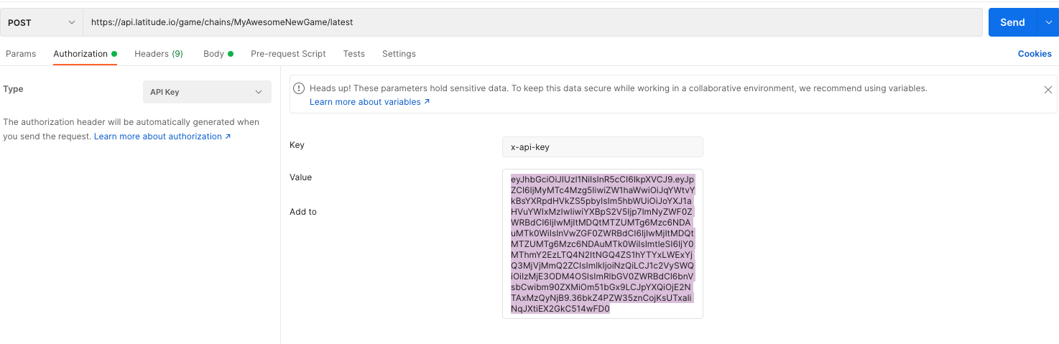Image resolution: width=1059 pixels, height=344 pixels.
Task: Switch to the Params tab
Action: [x=21, y=54]
